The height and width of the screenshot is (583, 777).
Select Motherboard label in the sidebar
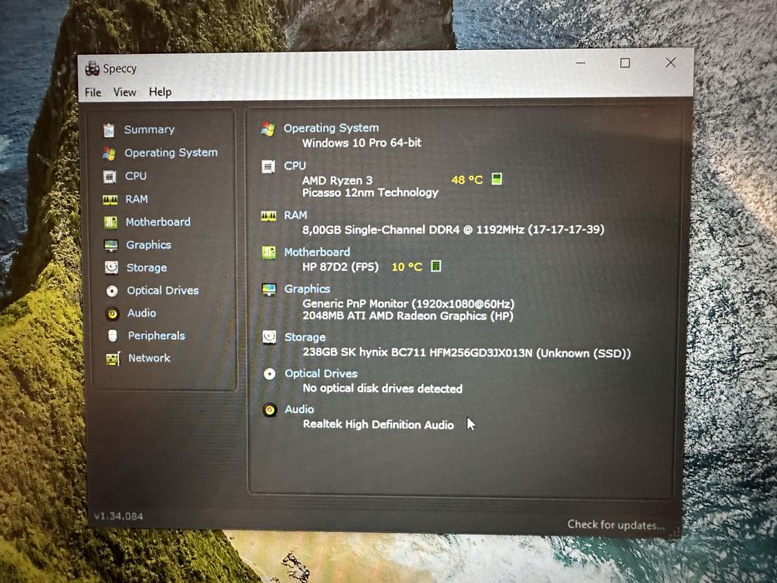pos(158,222)
